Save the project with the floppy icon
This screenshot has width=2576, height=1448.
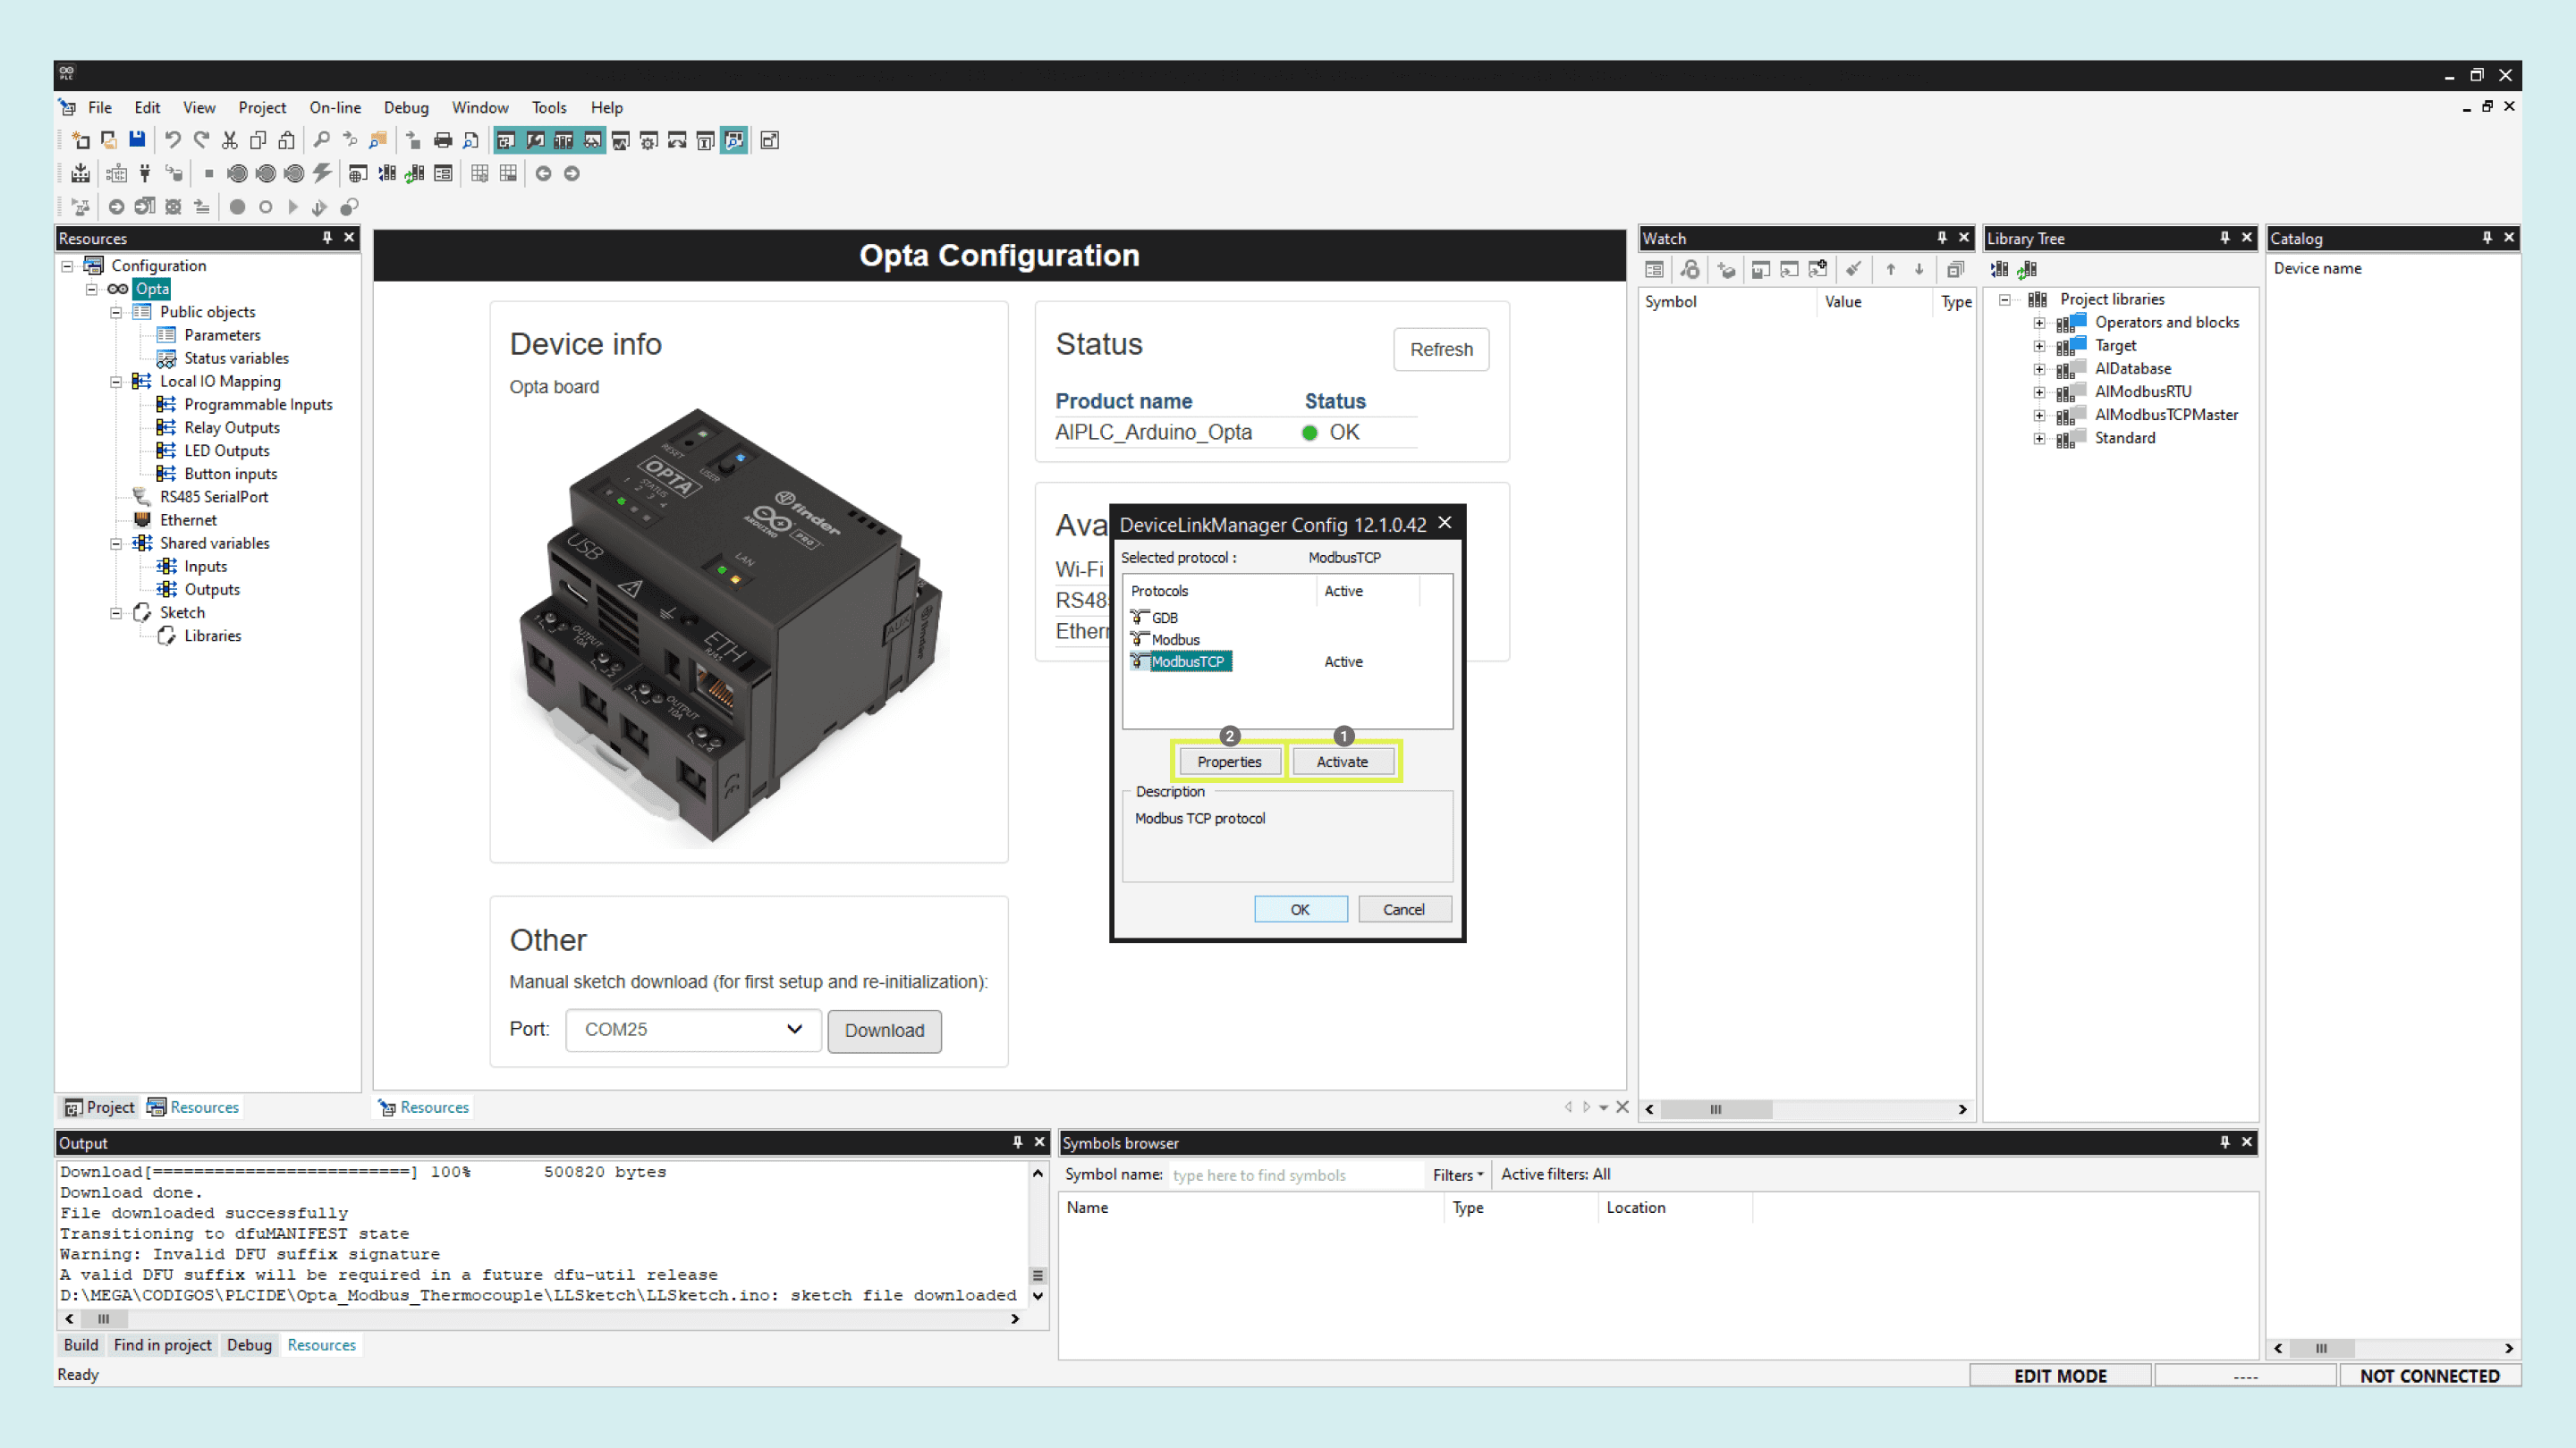point(137,140)
